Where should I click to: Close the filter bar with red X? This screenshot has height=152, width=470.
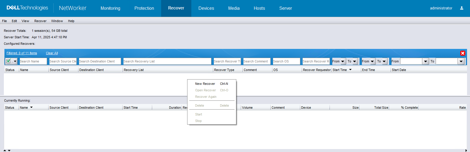click(463, 53)
